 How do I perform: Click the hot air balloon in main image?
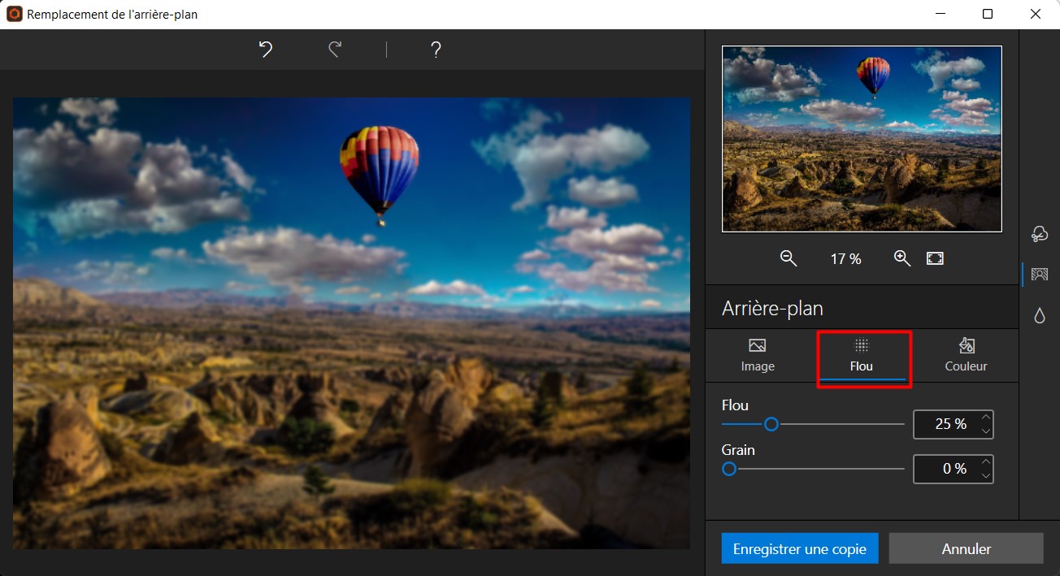pos(380,175)
